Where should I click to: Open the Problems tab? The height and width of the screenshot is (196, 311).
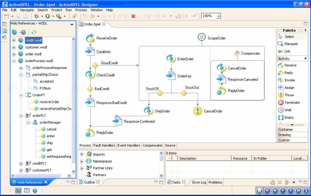click(215, 182)
